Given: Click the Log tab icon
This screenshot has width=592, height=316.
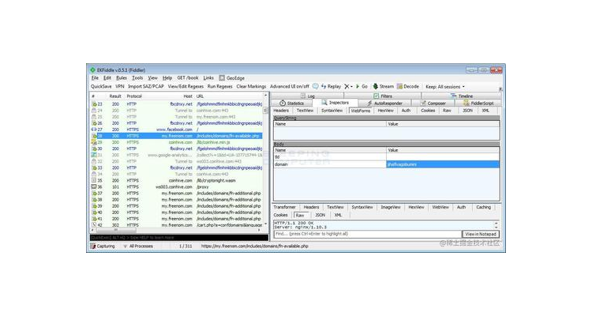Looking at the screenshot, I should tap(303, 96).
